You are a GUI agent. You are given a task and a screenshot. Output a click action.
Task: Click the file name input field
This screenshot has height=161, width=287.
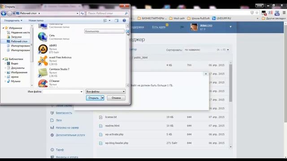click(61, 91)
